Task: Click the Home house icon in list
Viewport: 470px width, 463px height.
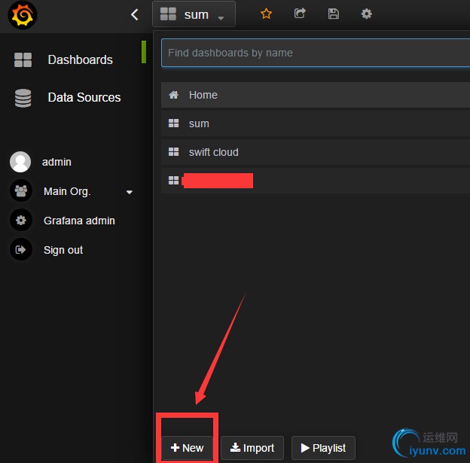Action: 173,95
